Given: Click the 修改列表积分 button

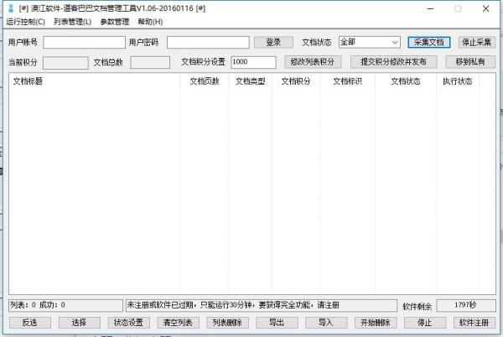Looking at the screenshot, I should click(x=314, y=62).
